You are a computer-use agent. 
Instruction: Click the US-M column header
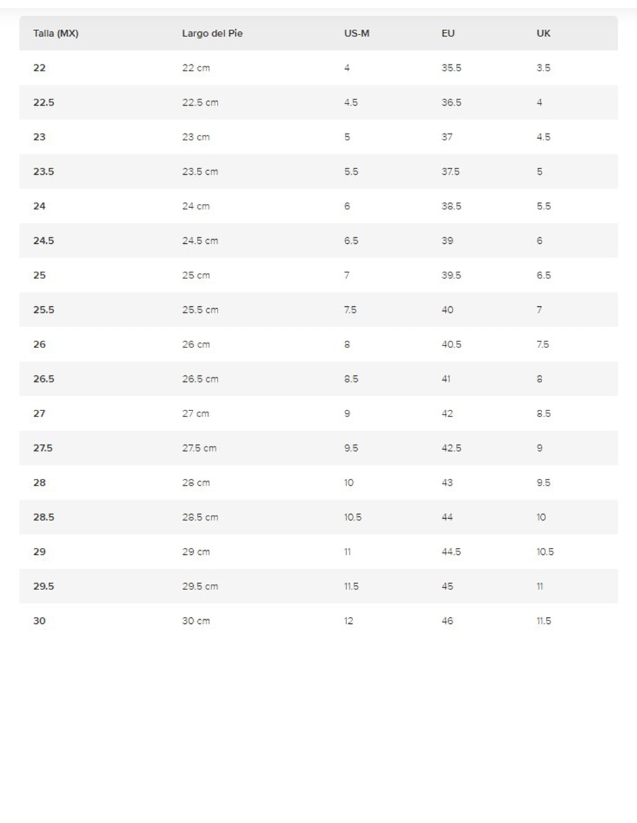[356, 33]
